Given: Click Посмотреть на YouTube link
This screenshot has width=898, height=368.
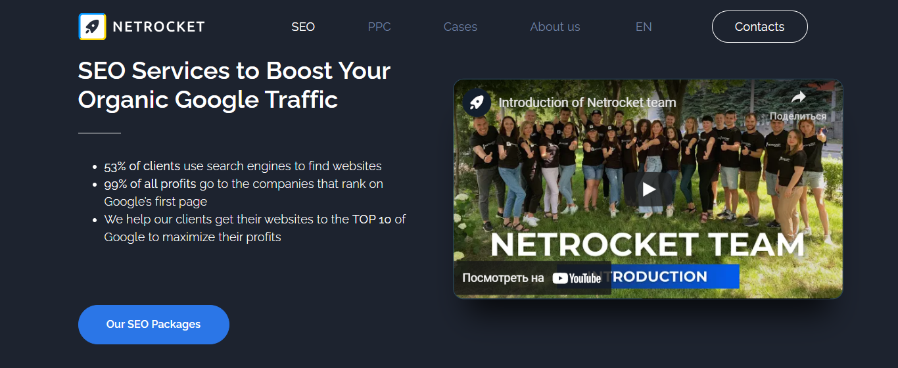Looking at the screenshot, I should [x=532, y=278].
